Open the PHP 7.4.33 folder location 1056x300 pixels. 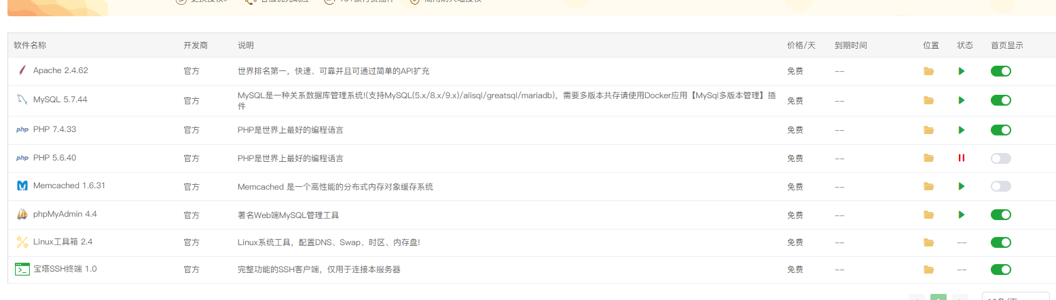(929, 130)
